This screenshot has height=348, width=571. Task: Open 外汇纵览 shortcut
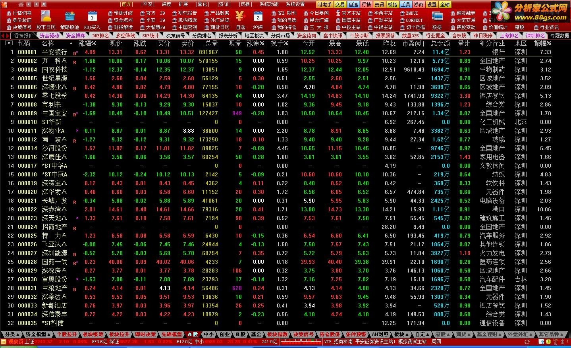[216, 20]
